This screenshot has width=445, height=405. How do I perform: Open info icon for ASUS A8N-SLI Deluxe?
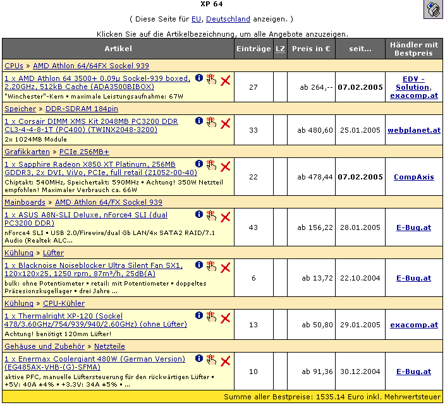[199, 214]
